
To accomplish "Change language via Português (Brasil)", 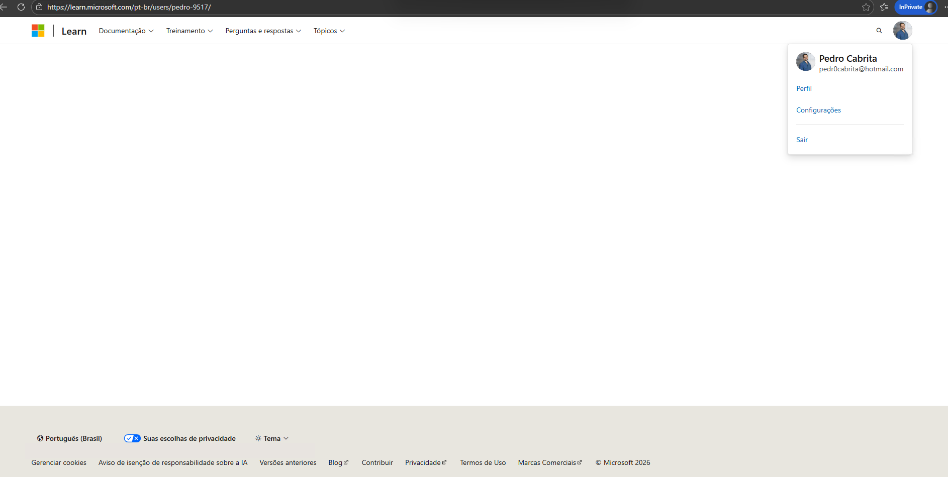I will point(69,438).
